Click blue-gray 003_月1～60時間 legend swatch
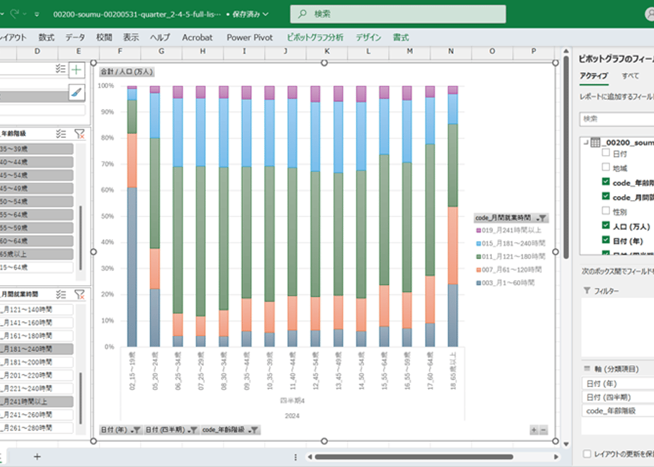 478,283
